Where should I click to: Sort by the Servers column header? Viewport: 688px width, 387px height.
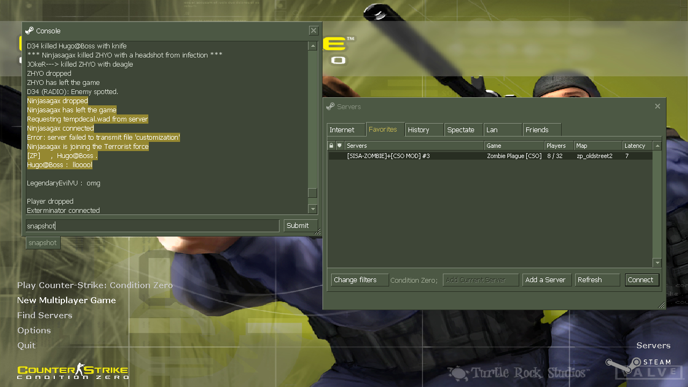[414, 146]
